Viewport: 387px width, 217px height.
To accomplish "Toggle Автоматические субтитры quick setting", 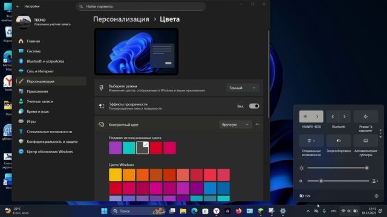I will (x=366, y=140).
